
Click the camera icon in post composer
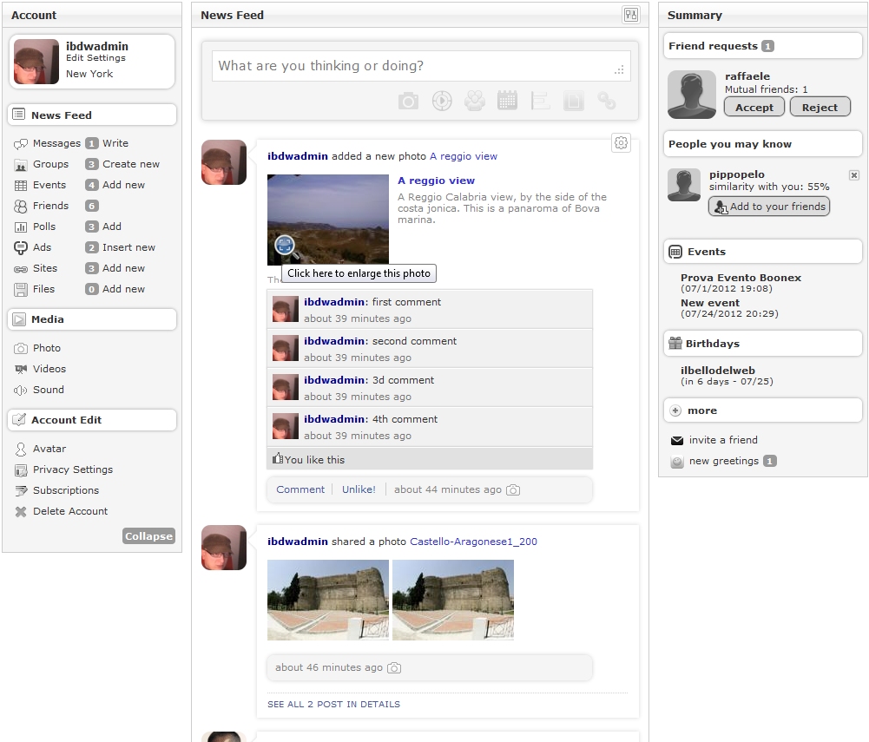(408, 102)
